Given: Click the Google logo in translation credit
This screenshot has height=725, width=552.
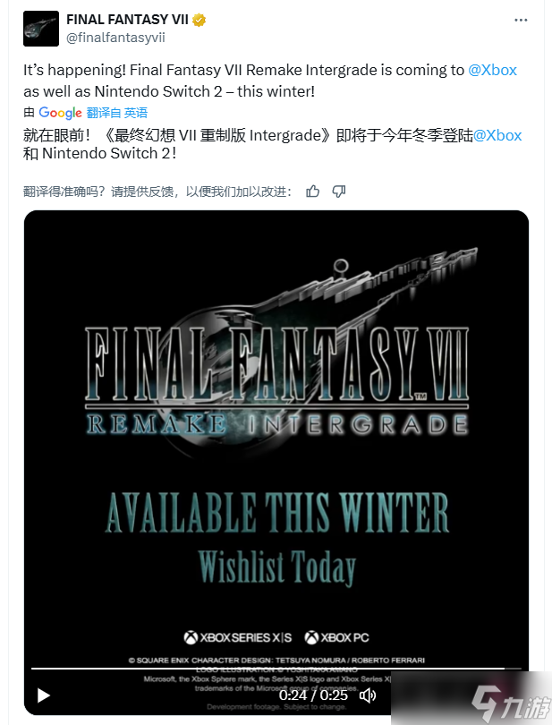Looking at the screenshot, I should coord(60,113).
